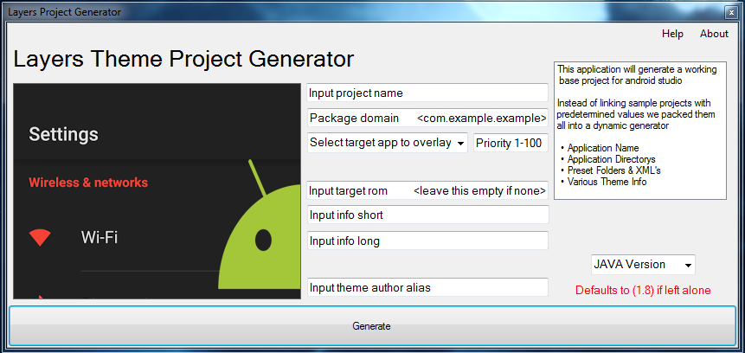Click the Wireless & networks red label
745x353 pixels.
(88, 183)
